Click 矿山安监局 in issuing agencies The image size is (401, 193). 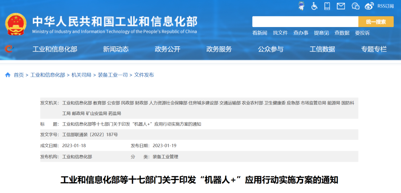coord(97,113)
